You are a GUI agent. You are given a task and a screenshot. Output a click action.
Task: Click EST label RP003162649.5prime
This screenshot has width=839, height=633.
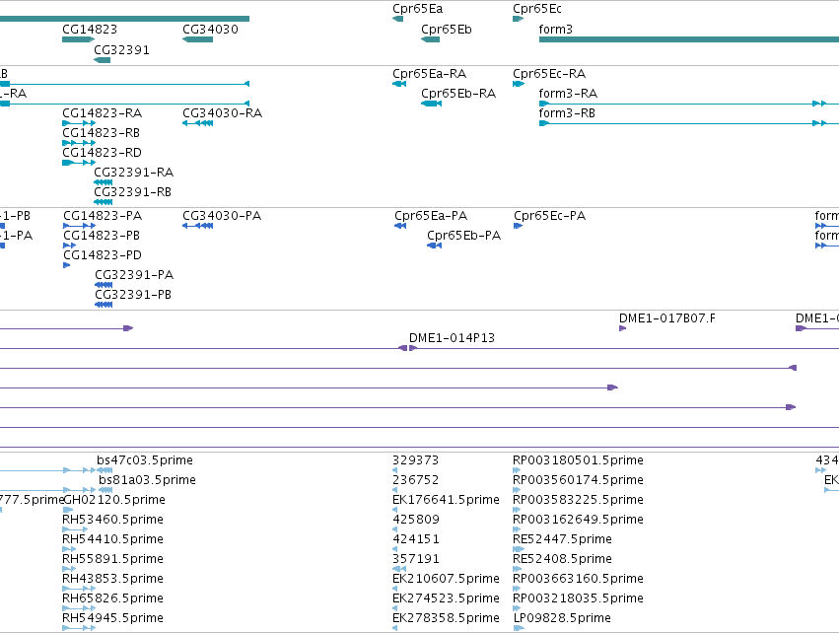pos(578,520)
